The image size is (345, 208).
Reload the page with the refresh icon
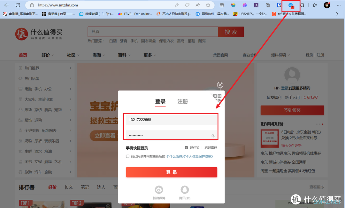click(x=18, y=5)
